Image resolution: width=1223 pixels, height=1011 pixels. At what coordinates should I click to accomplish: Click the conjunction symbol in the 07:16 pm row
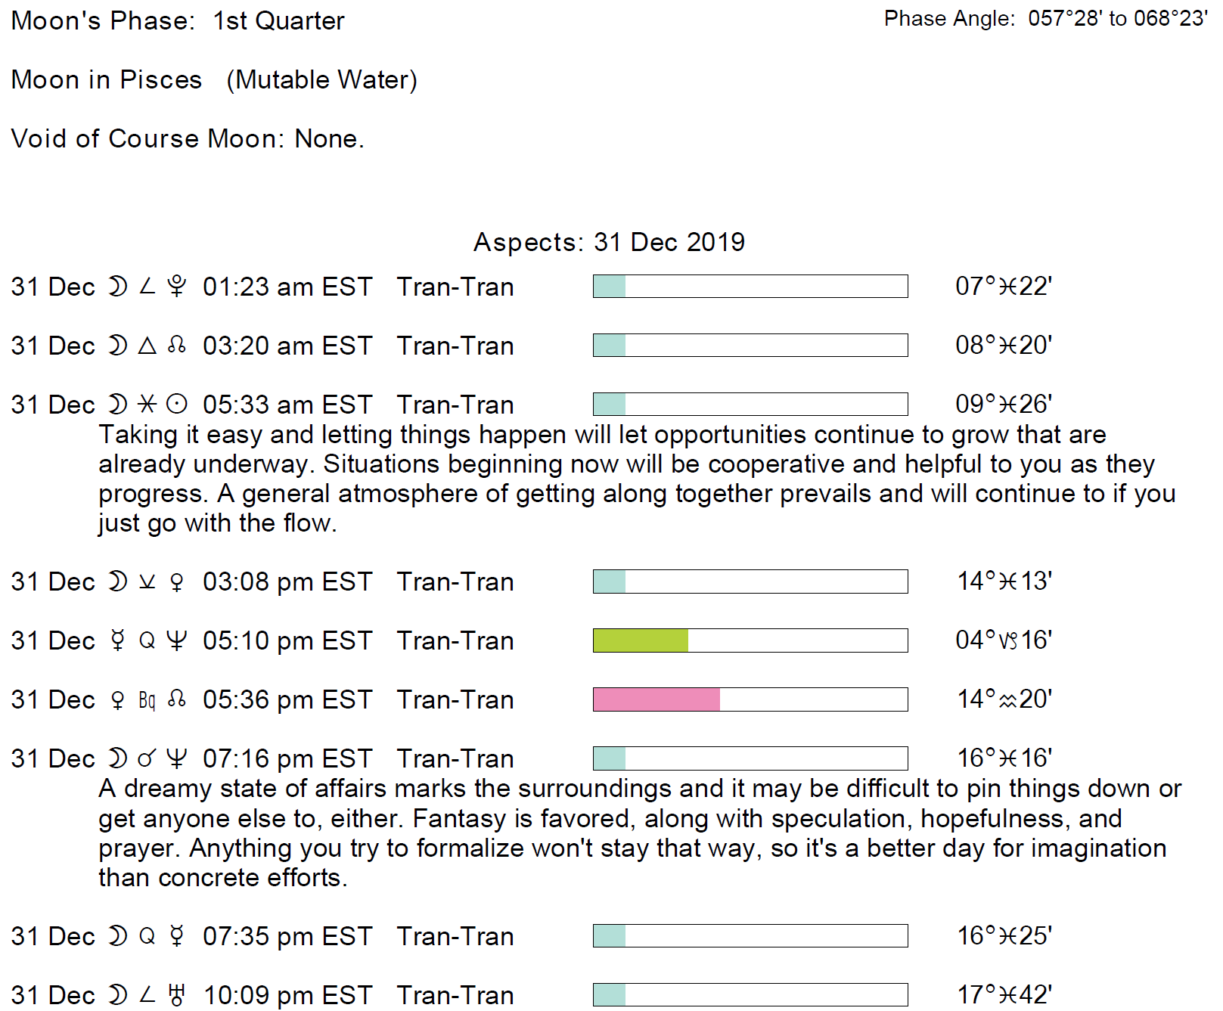click(147, 758)
